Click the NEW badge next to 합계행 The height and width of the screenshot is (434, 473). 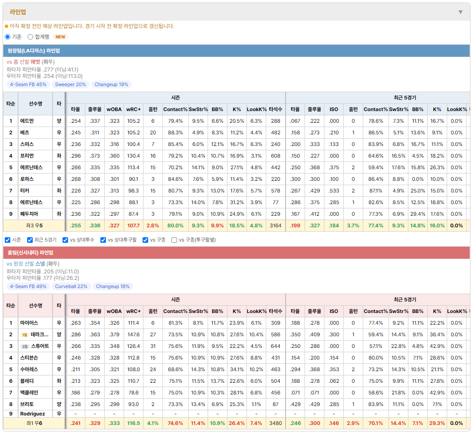[x=60, y=37]
